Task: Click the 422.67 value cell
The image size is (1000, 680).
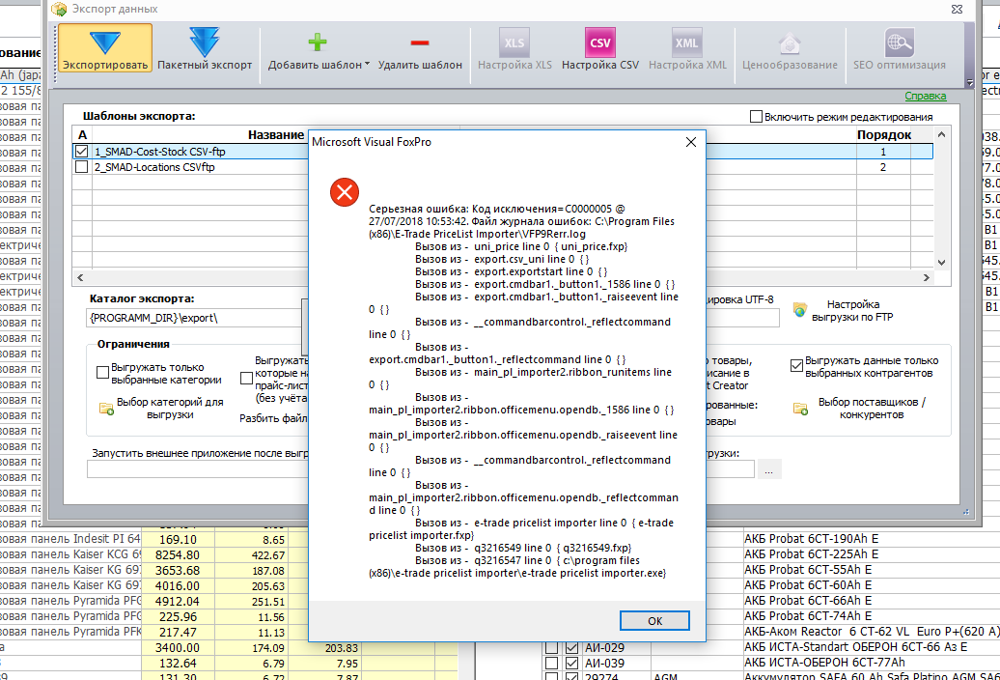Action: tap(252, 555)
